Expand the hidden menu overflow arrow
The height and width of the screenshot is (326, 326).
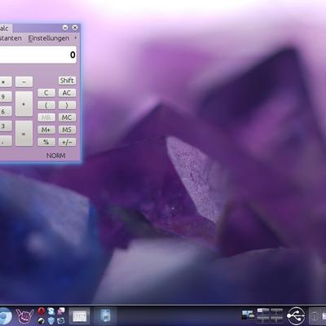76,37
